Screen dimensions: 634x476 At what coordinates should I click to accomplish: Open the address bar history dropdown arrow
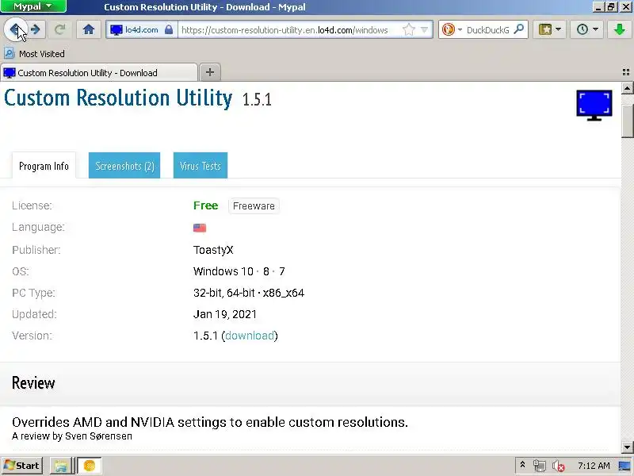point(424,29)
